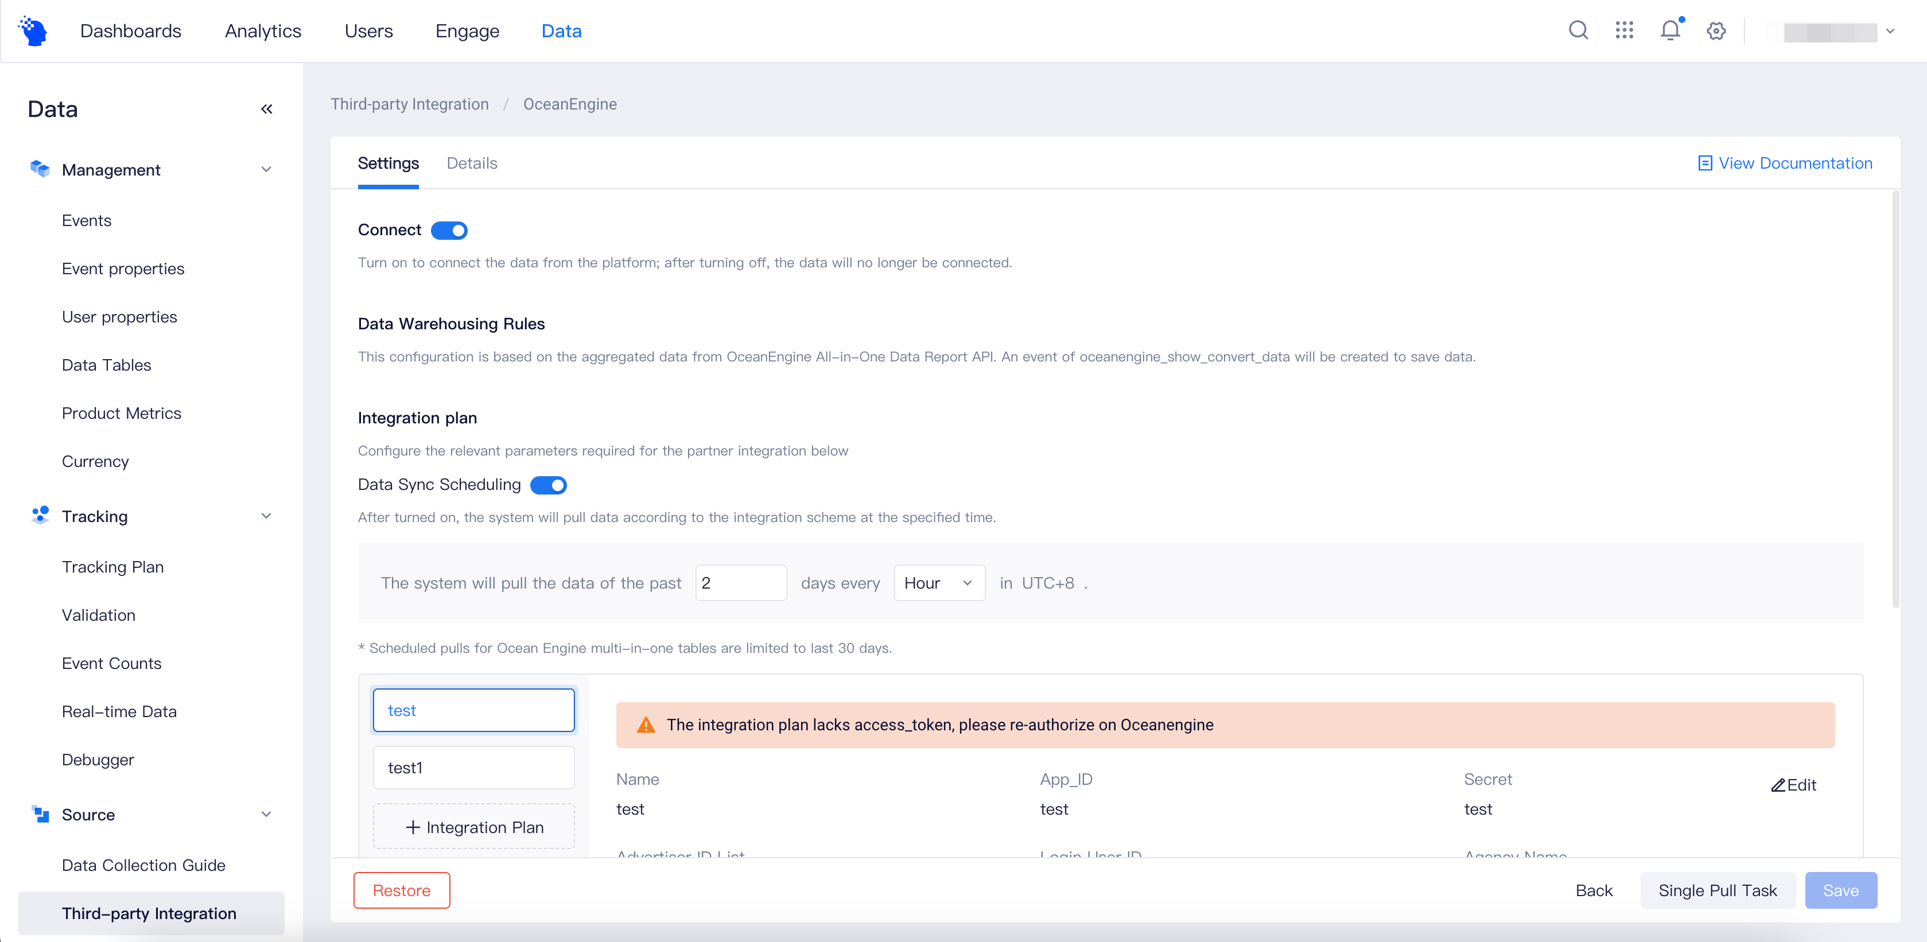
Task: Click the app logo icon
Action: [x=34, y=30]
